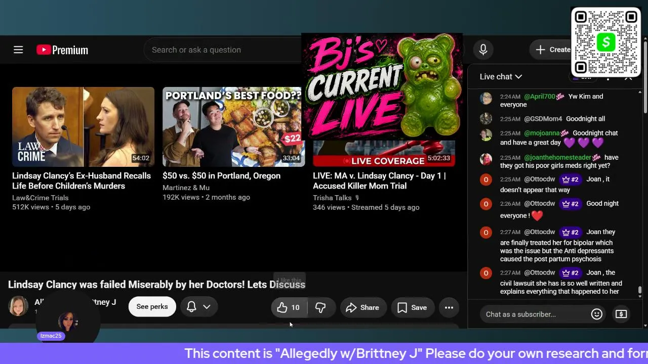The image size is (648, 364).
Task: Open the Super Chat dollar icon
Action: tap(621, 314)
